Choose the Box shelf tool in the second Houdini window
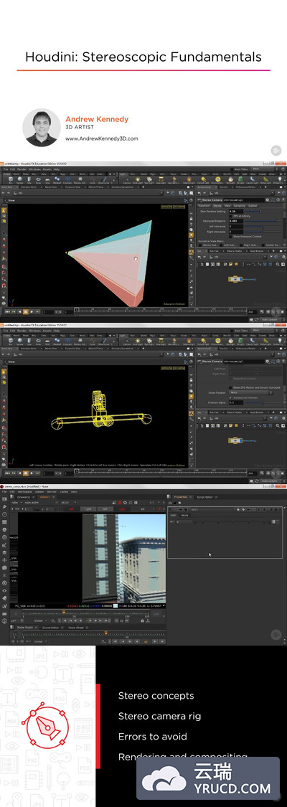This screenshot has height=807, width=287. point(10,341)
